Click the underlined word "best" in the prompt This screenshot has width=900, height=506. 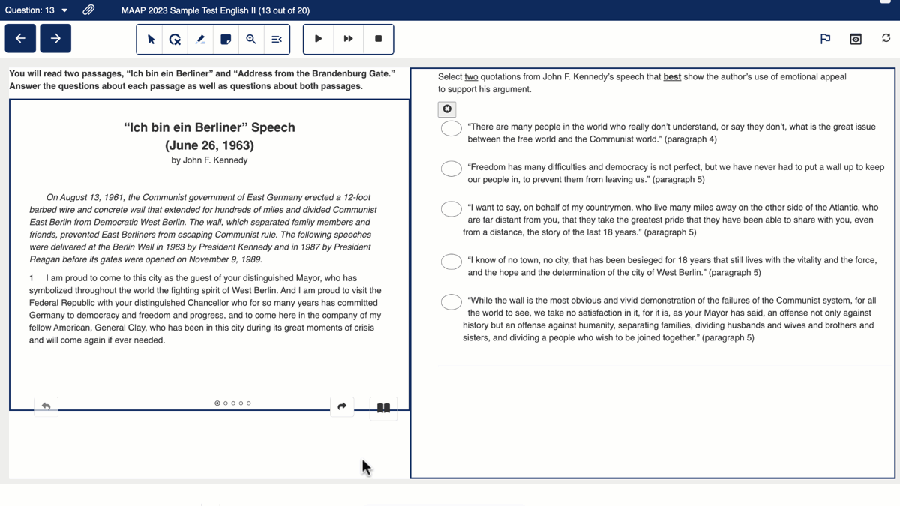[672, 76]
